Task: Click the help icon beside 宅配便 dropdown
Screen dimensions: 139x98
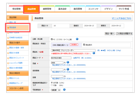Action: [64, 90]
